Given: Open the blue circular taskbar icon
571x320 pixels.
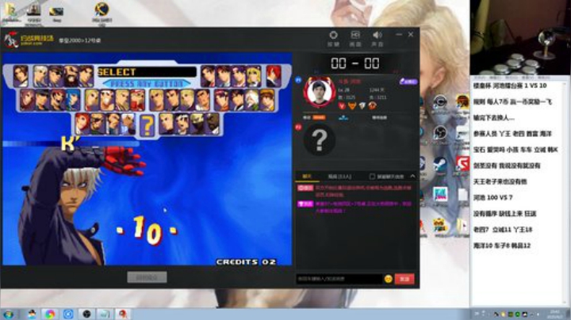Looking at the screenshot, I should (x=68, y=314).
